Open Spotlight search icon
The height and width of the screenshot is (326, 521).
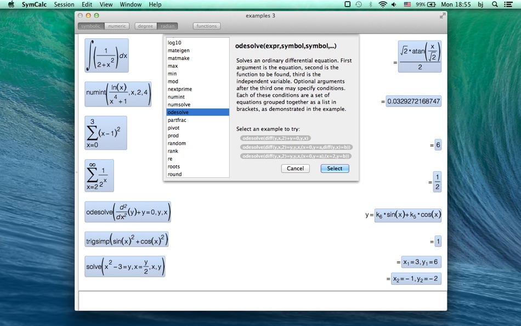(x=495, y=4)
